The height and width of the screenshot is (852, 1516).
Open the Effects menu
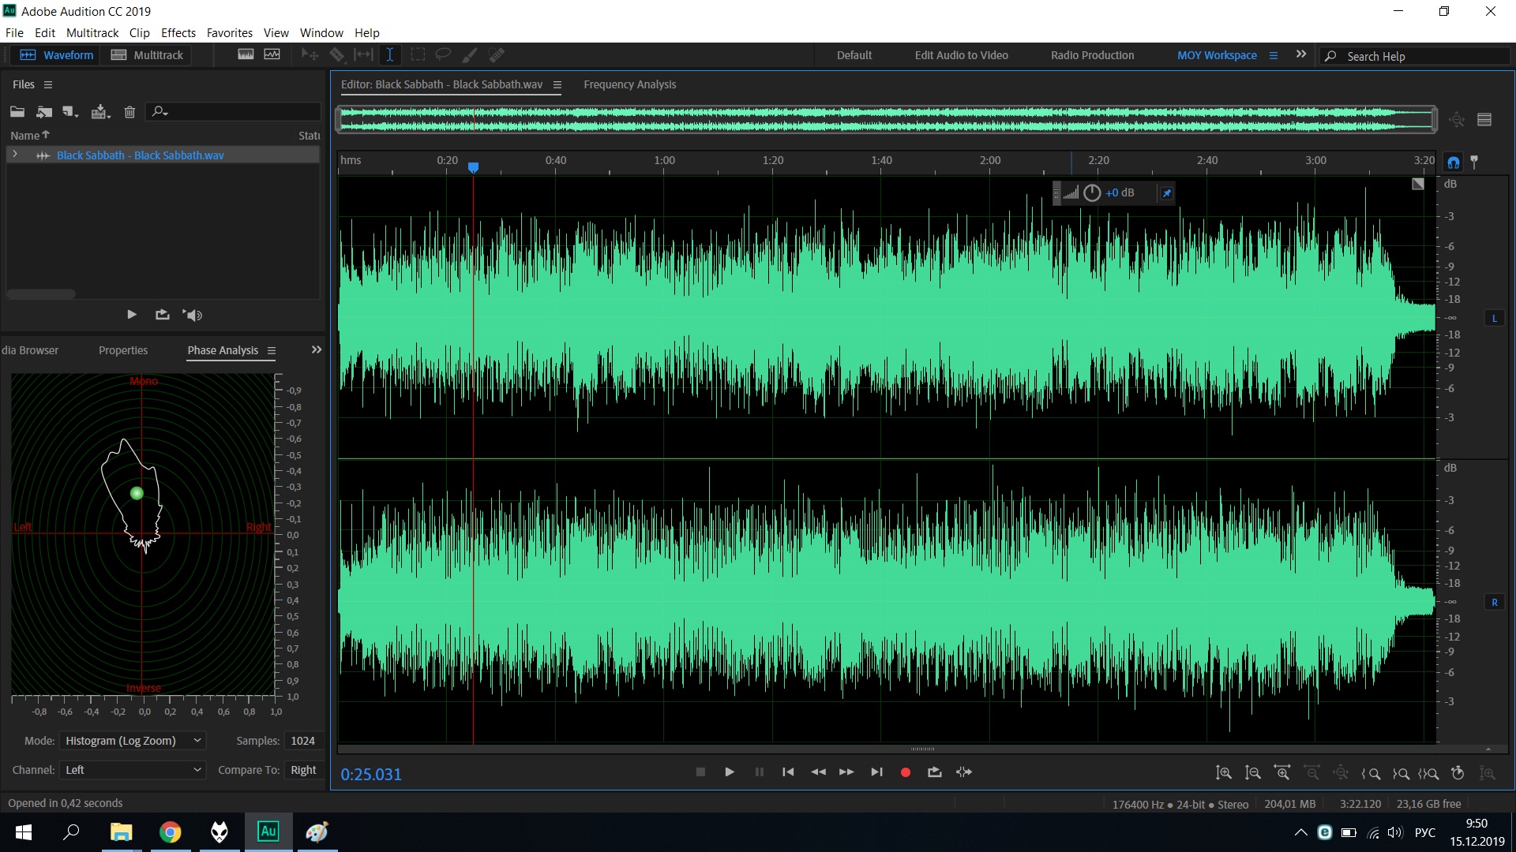pyautogui.click(x=178, y=32)
